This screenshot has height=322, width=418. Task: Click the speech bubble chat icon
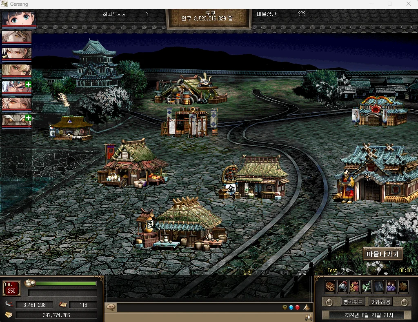coord(111,307)
